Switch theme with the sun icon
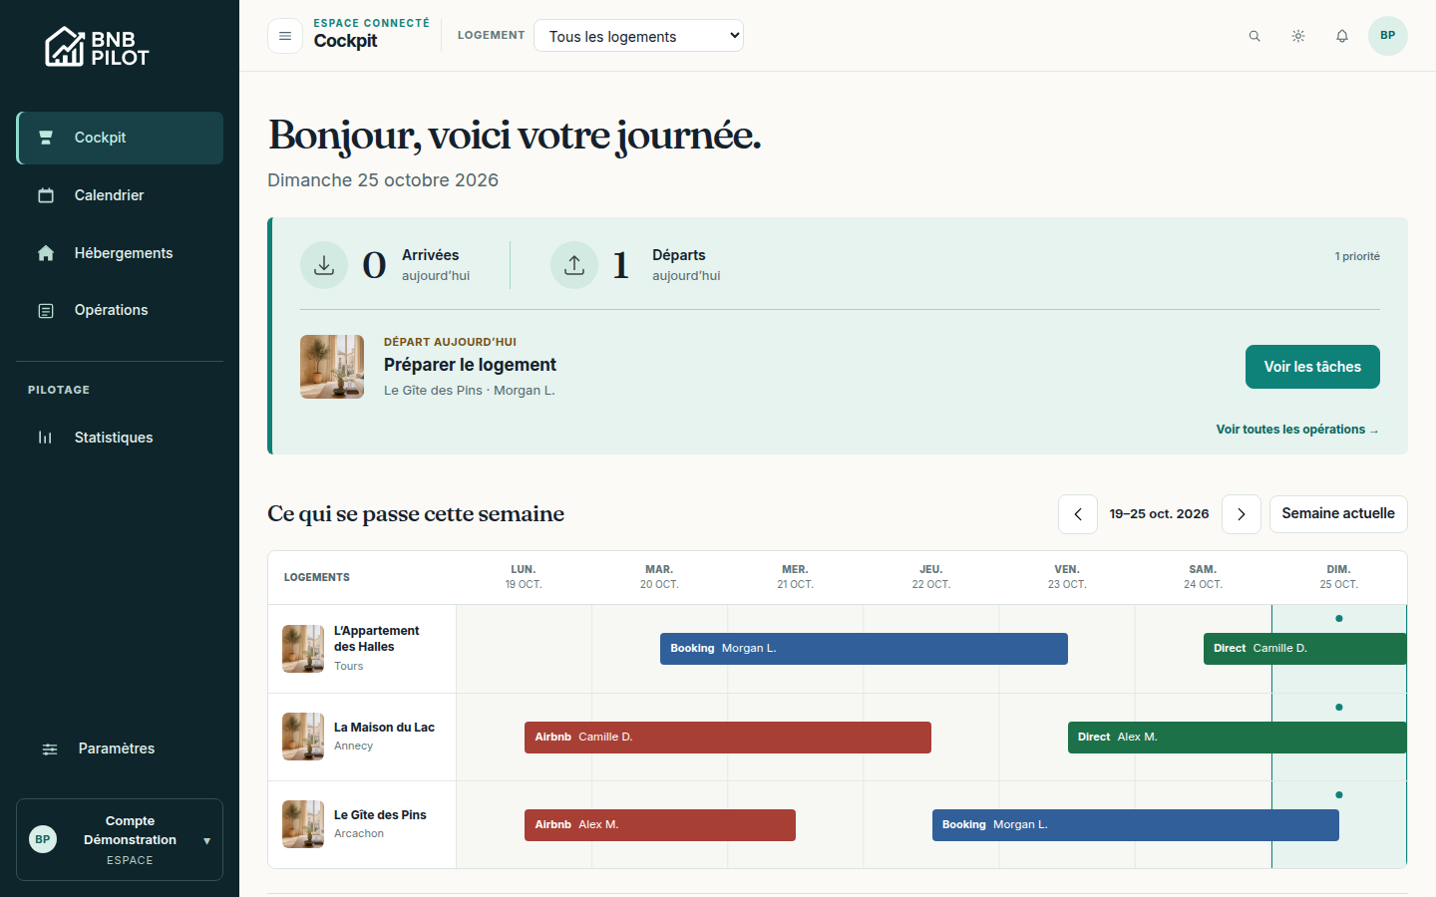 (x=1298, y=36)
